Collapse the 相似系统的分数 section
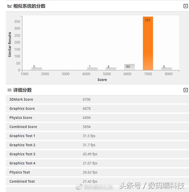 pyautogui.click(x=185, y=6)
